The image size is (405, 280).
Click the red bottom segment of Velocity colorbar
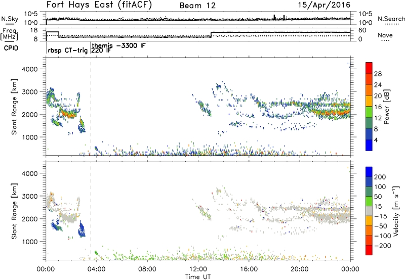pyautogui.click(x=369, y=250)
